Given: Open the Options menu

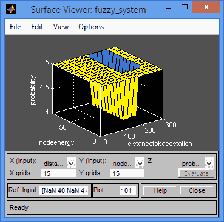Looking at the screenshot, I should (91, 27).
